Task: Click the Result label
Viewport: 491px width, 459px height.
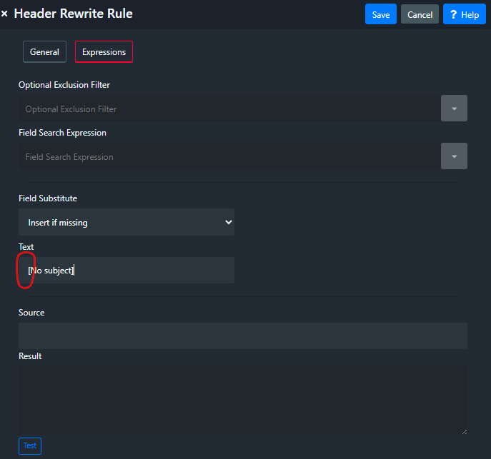Action: [30, 355]
